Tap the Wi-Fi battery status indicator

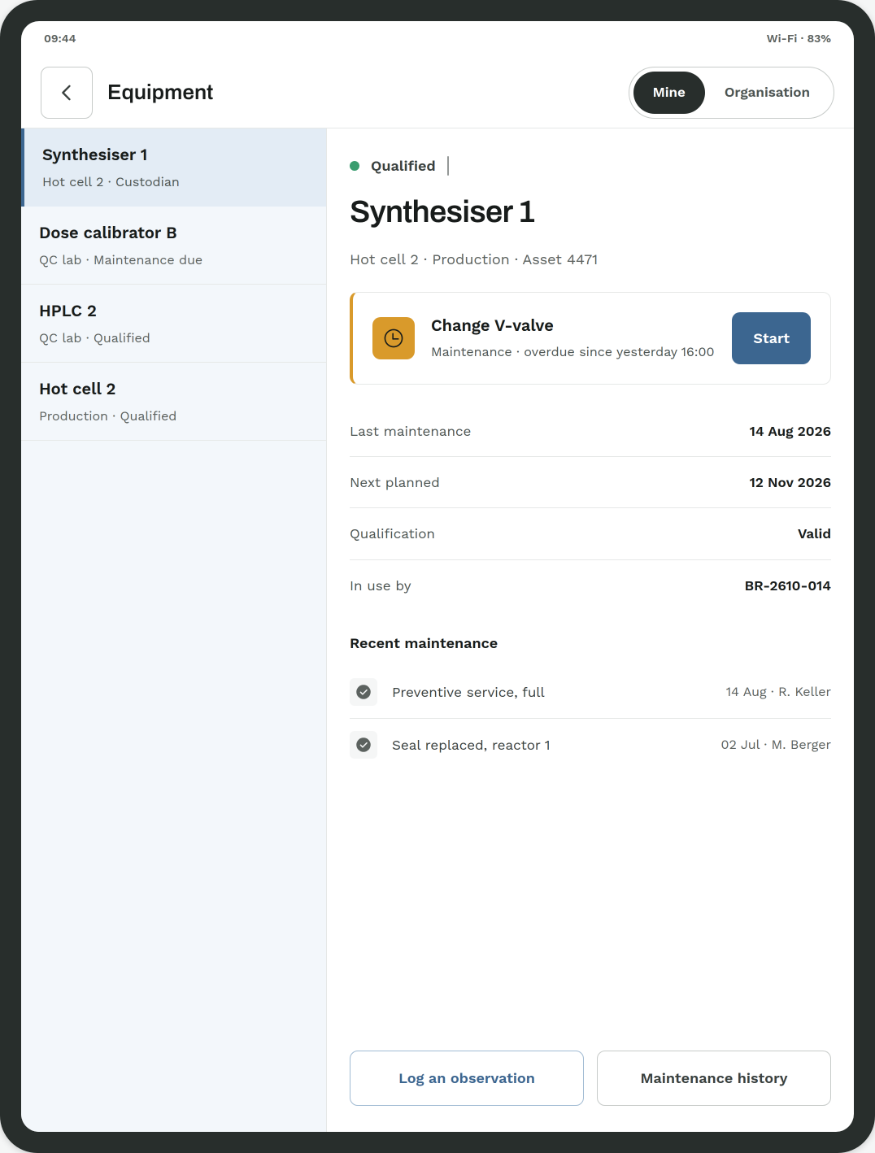[x=799, y=38]
